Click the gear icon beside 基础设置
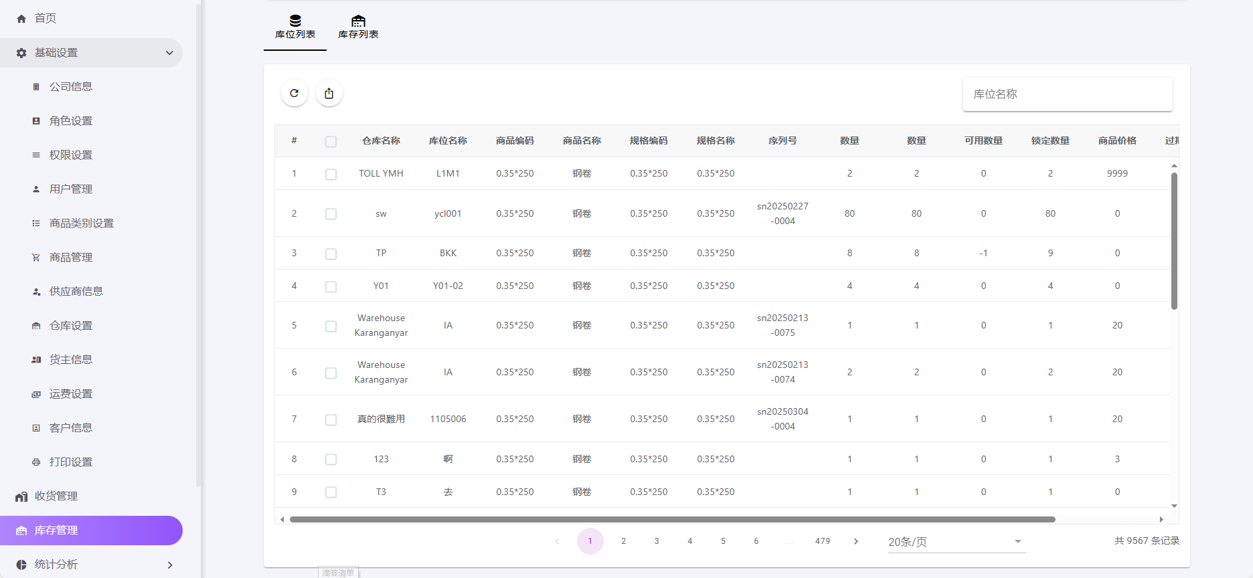The height and width of the screenshot is (578, 1253). tap(21, 53)
